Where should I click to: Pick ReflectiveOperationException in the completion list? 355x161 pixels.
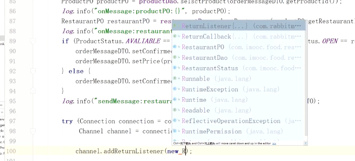pos(239,121)
